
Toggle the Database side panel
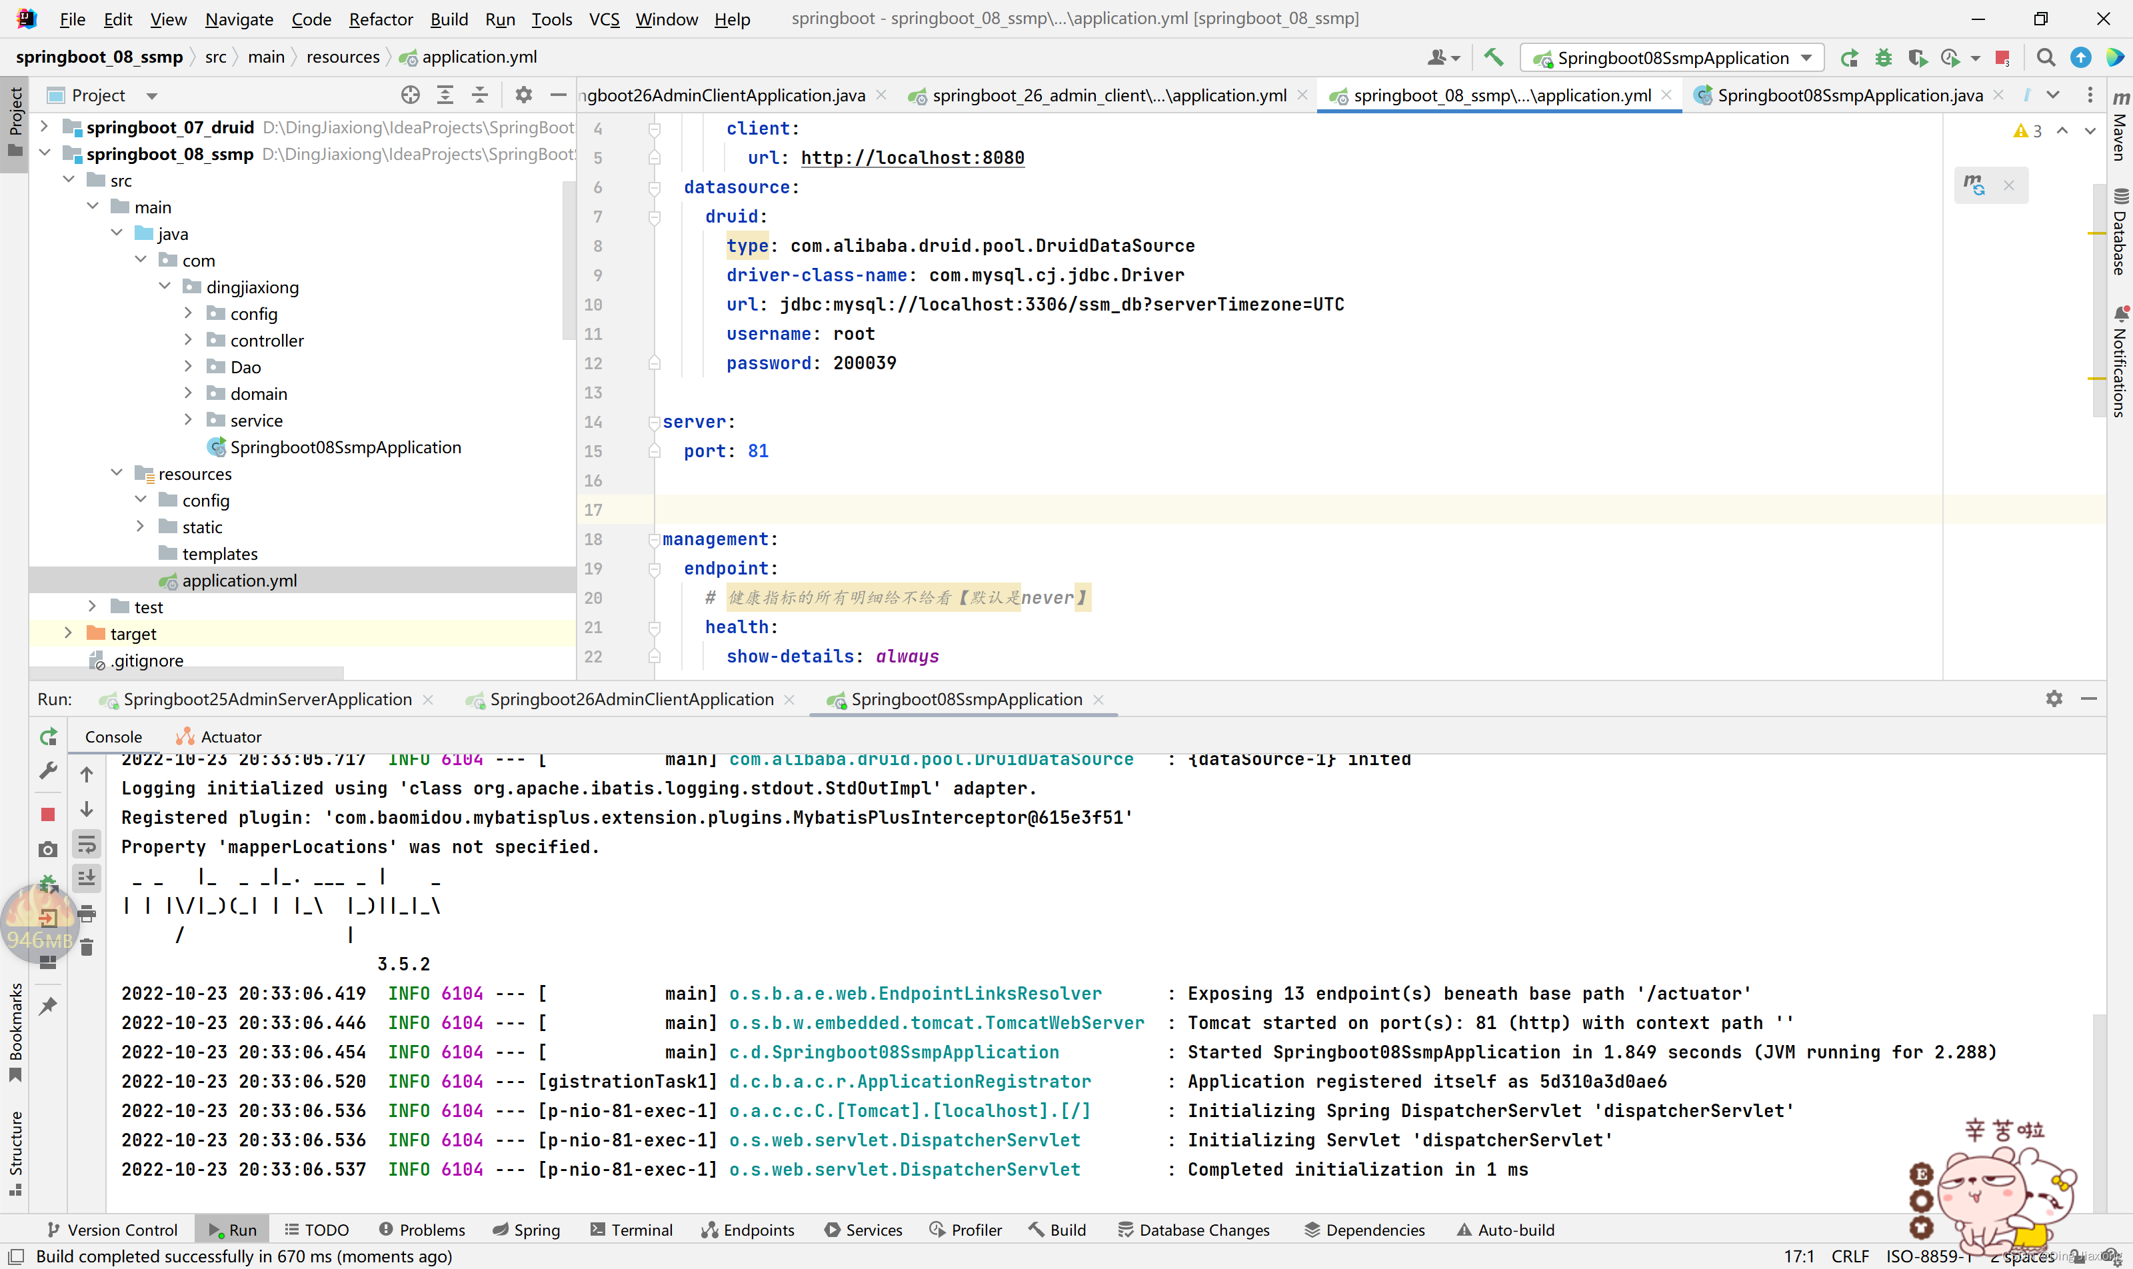click(2119, 232)
